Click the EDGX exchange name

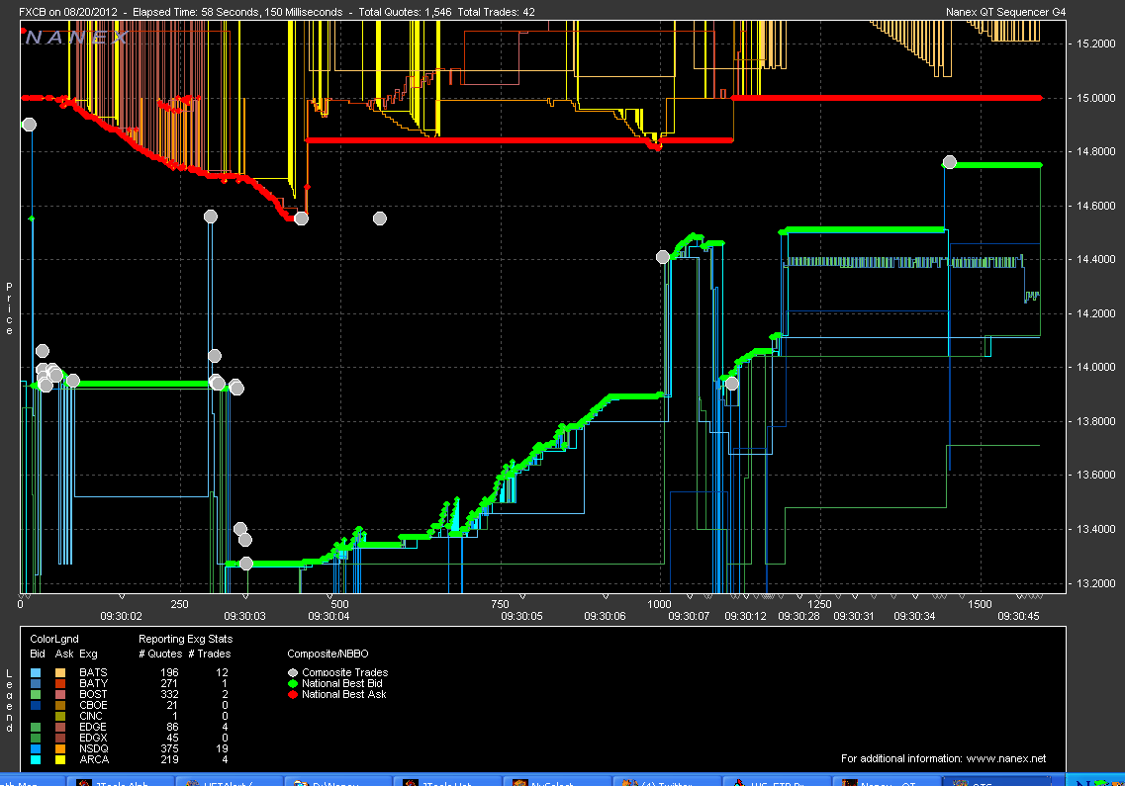[93, 738]
